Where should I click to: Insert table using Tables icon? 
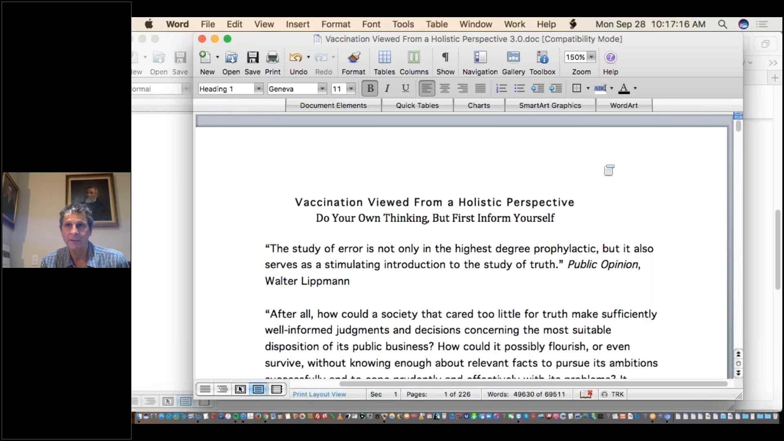[384, 58]
